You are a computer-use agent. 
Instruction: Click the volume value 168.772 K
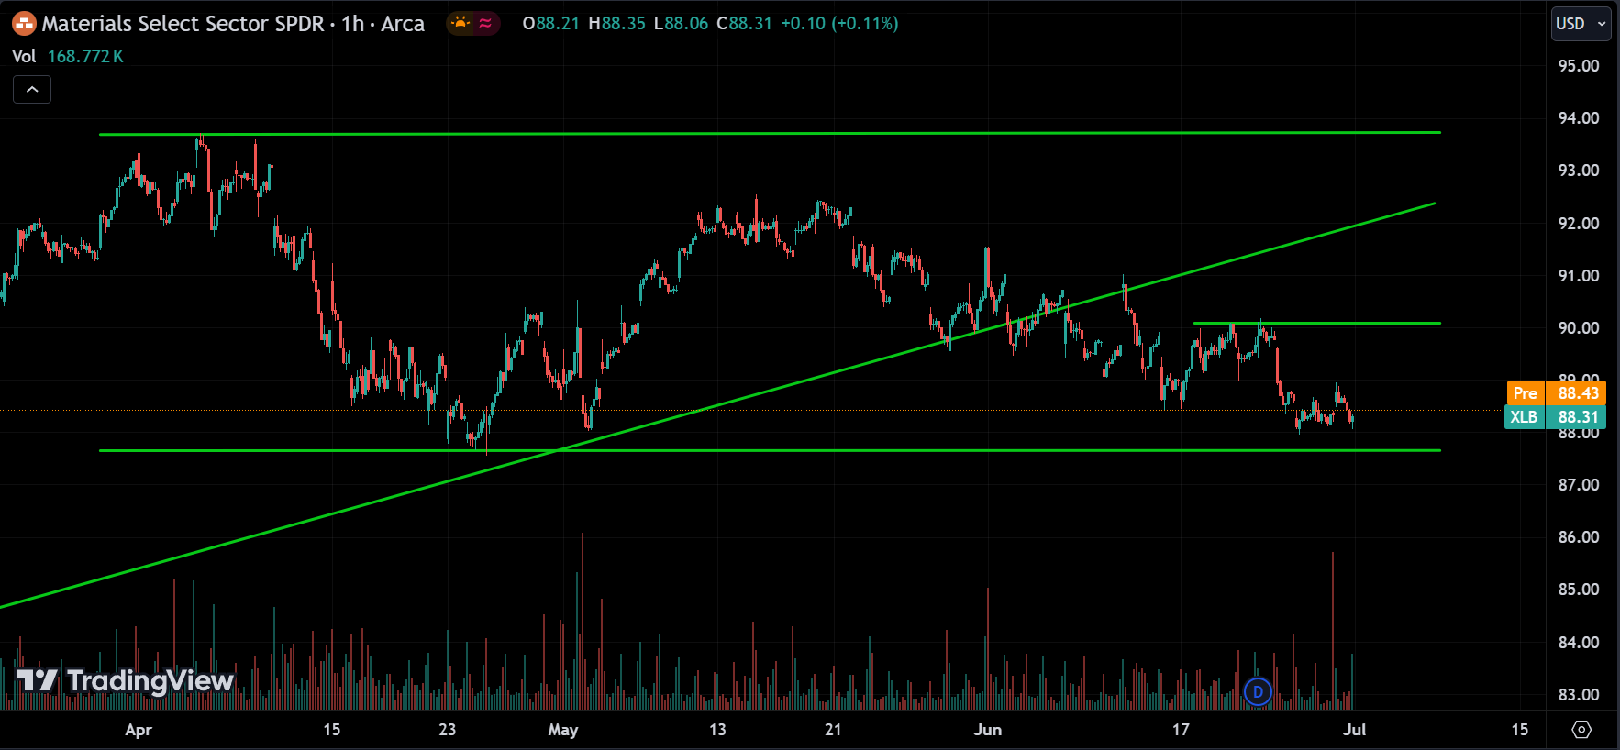pos(85,56)
